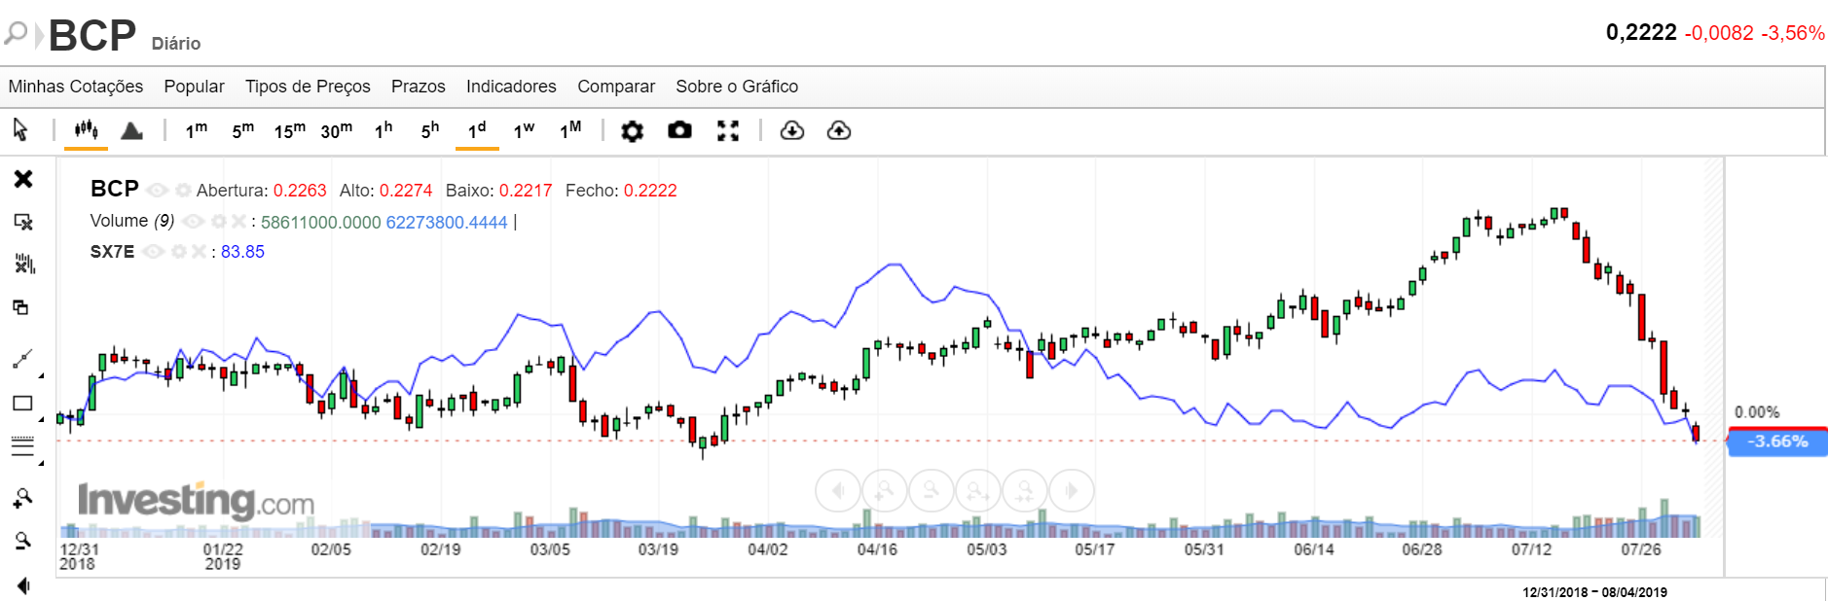Select the 1w weekly timeframe
The height and width of the screenshot is (601, 1828).
[x=524, y=130]
